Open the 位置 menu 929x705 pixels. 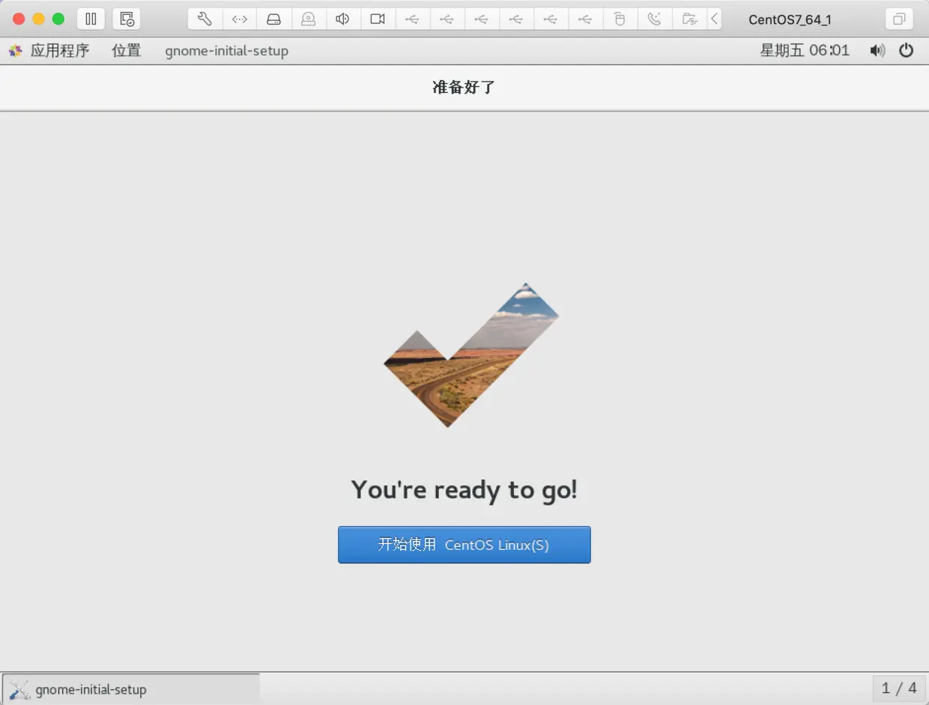point(126,50)
